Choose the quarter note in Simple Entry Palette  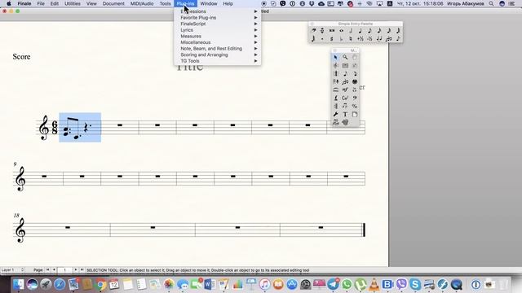coord(361,31)
